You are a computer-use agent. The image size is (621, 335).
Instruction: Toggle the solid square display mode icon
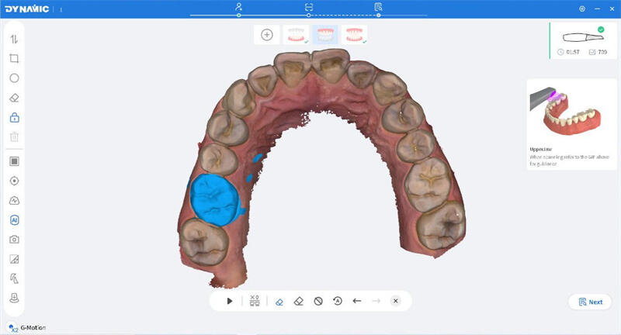[14, 161]
